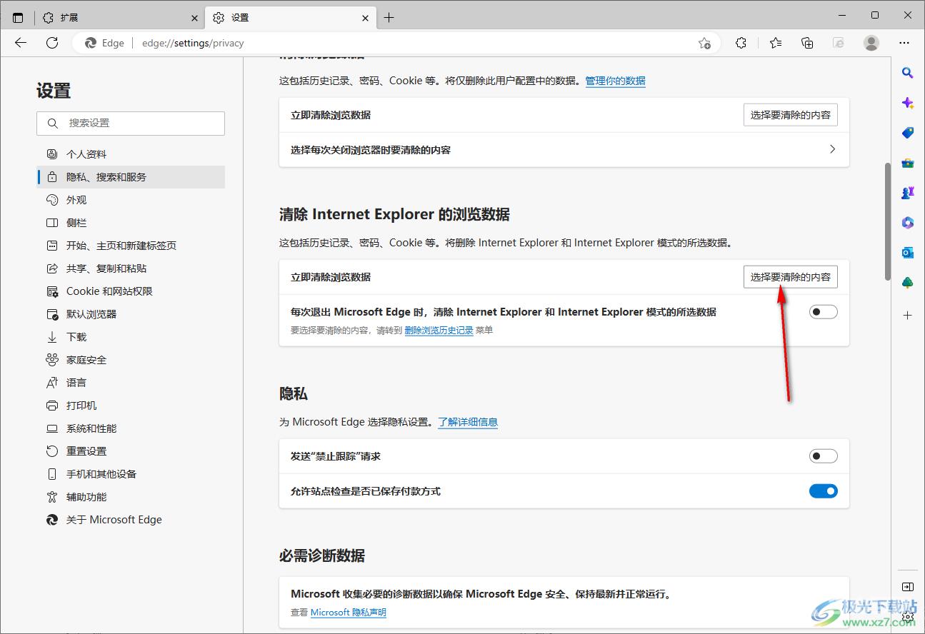Open the sidebar Outlook icon
Viewport: 925px width, 634px height.
[908, 253]
